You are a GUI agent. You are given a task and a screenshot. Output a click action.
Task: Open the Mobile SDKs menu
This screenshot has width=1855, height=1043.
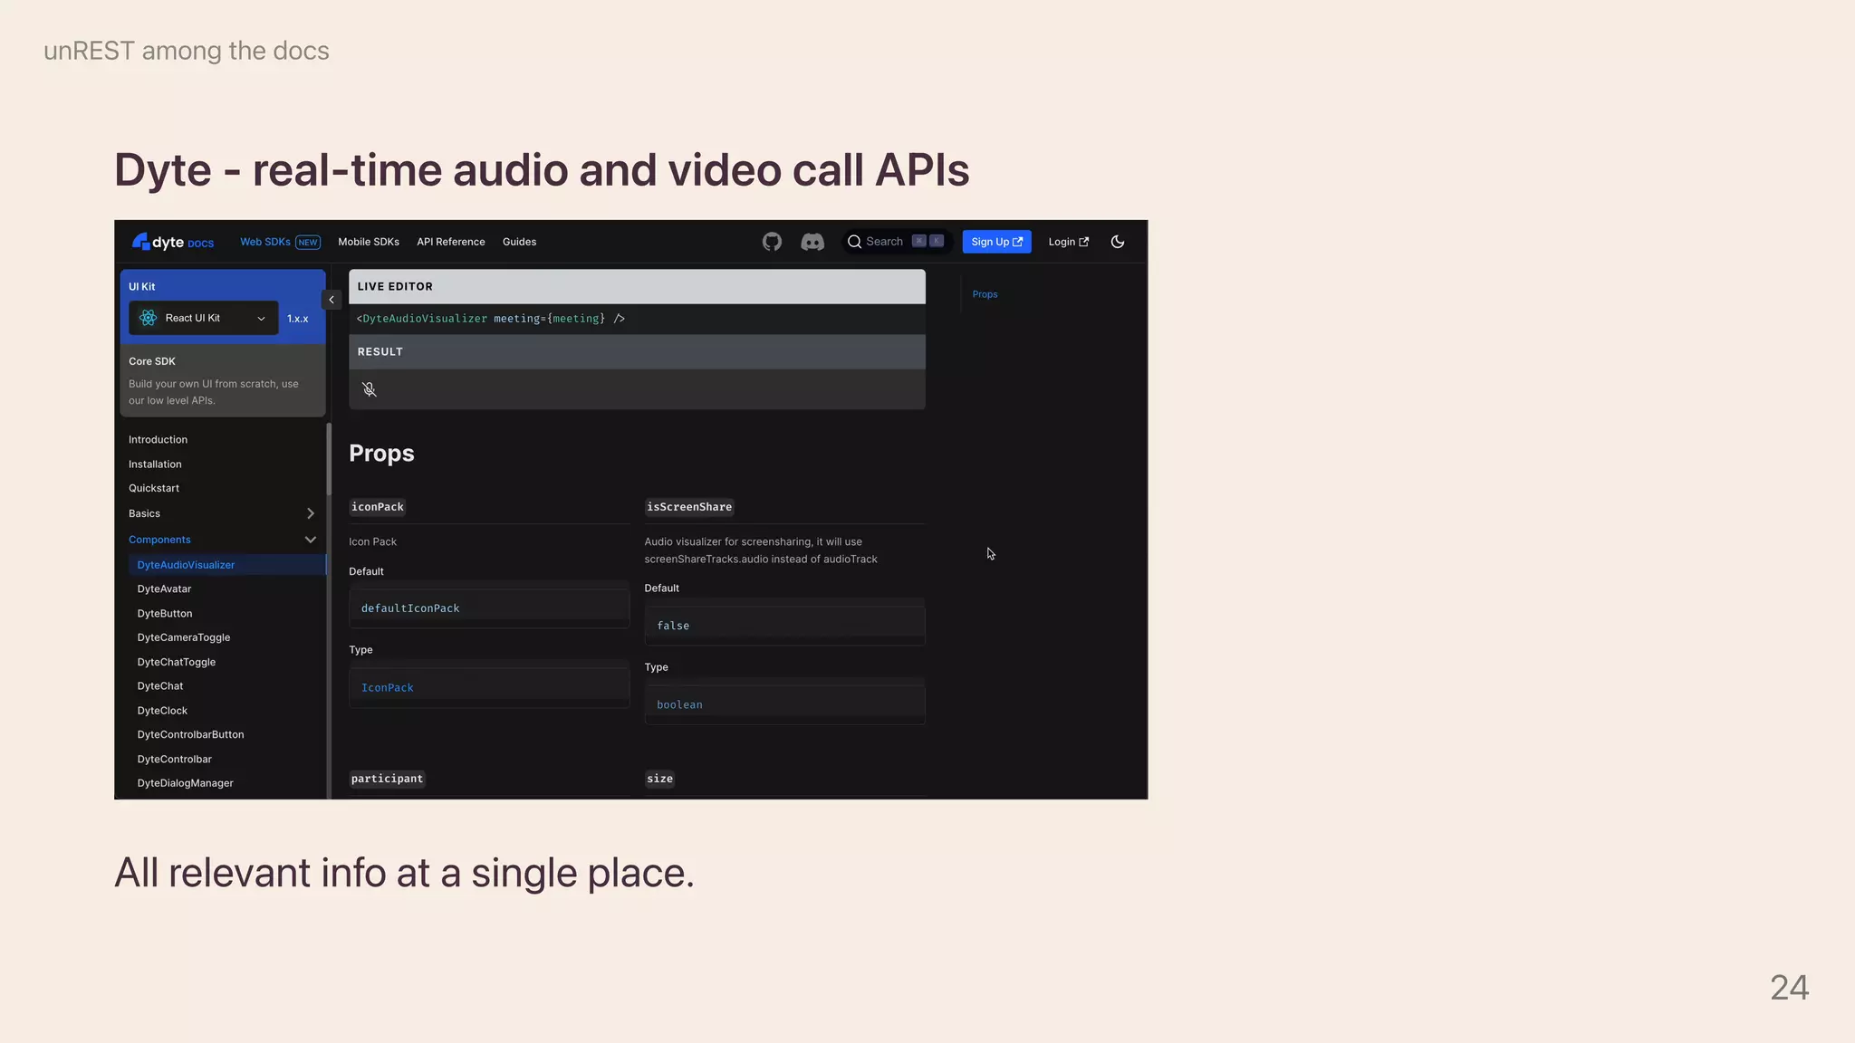(369, 242)
